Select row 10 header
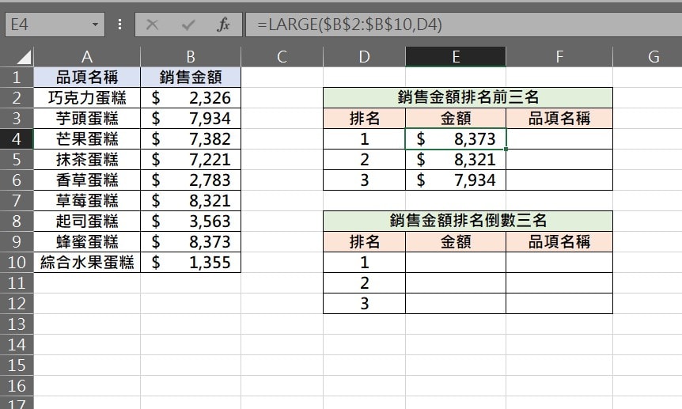Screen dimensions: 682x409 click(17, 263)
